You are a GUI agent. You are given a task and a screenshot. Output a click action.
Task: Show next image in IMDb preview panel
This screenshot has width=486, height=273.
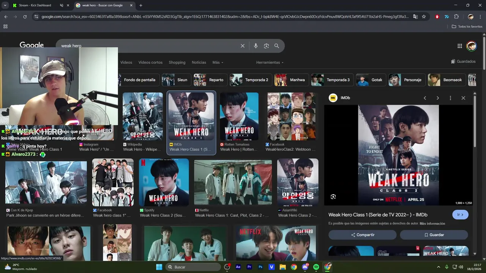tap(438, 98)
